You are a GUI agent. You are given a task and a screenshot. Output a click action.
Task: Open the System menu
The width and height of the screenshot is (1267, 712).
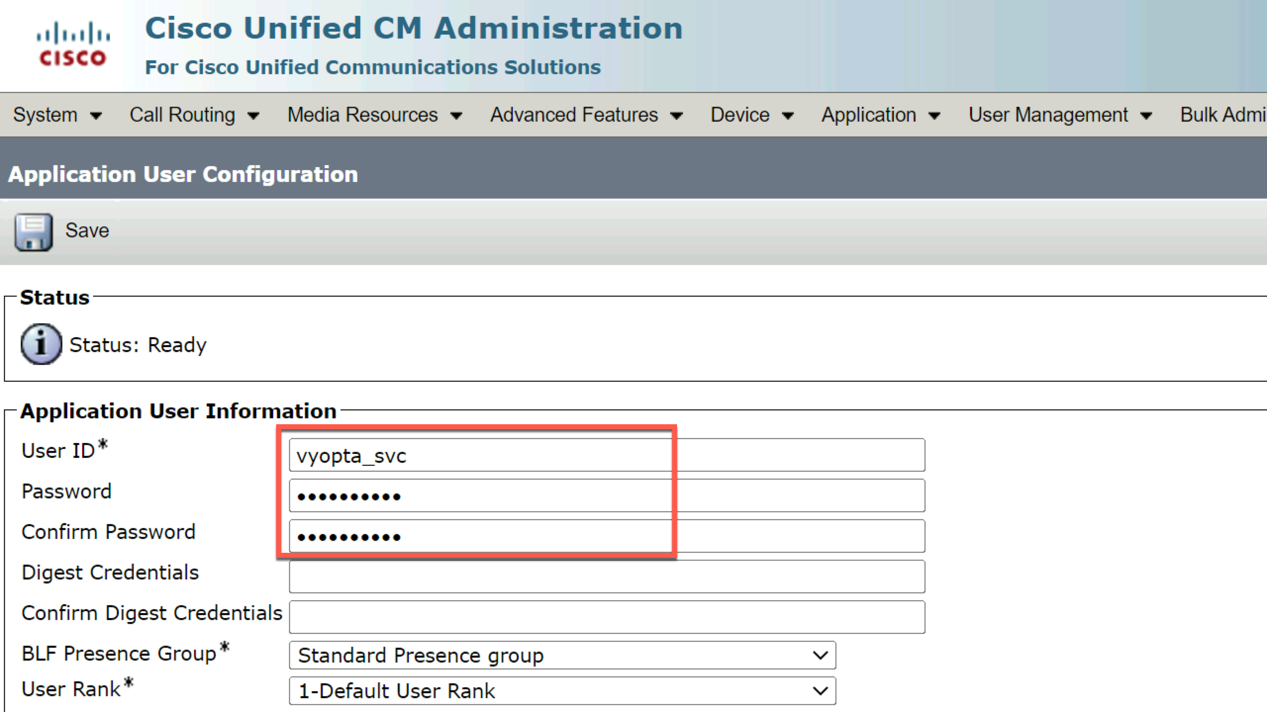click(x=57, y=115)
